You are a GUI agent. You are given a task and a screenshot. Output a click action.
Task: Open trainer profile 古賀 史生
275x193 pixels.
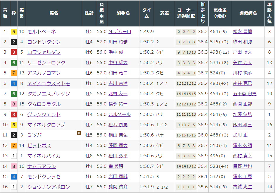point(243,187)
